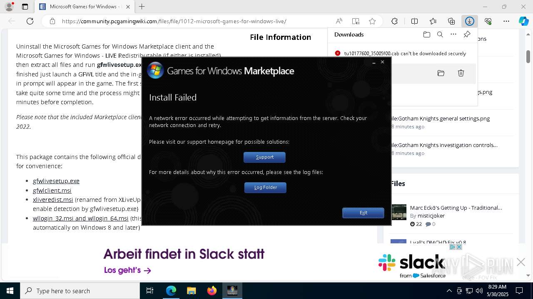This screenshot has height=299, width=533.
Task: Open a new browser tab
Action: 142,7
